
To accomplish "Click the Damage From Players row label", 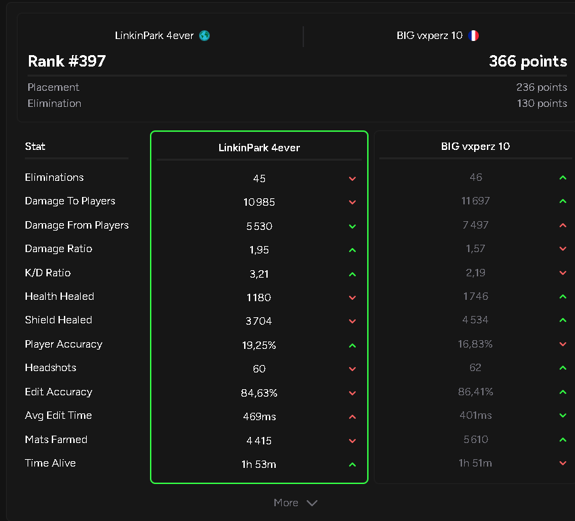I will pos(77,225).
